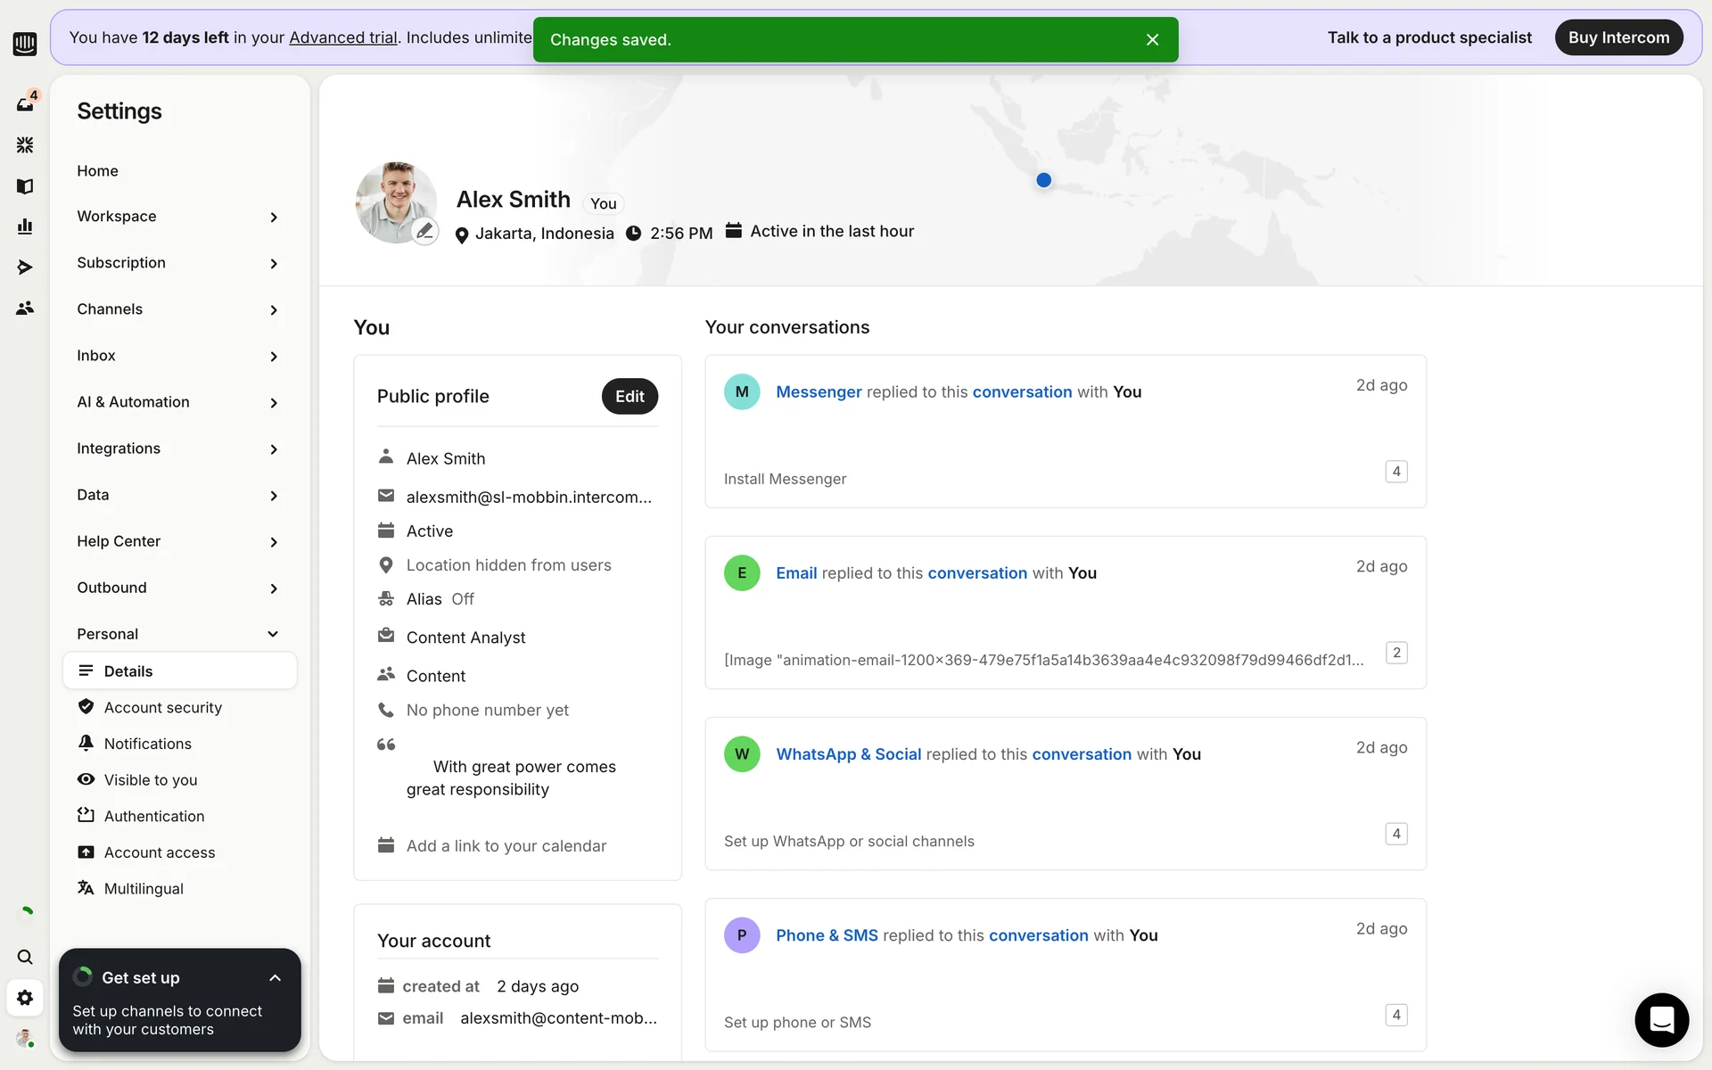Click the Buy Intercom button
This screenshot has height=1070, width=1712.
1617,37
